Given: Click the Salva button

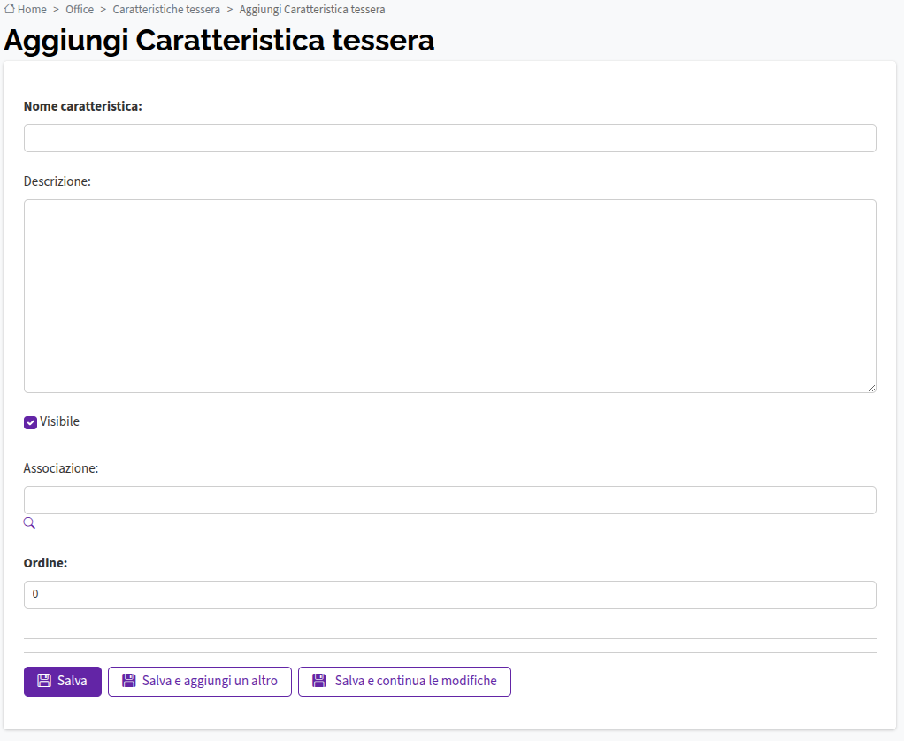Looking at the screenshot, I should click(x=63, y=682).
